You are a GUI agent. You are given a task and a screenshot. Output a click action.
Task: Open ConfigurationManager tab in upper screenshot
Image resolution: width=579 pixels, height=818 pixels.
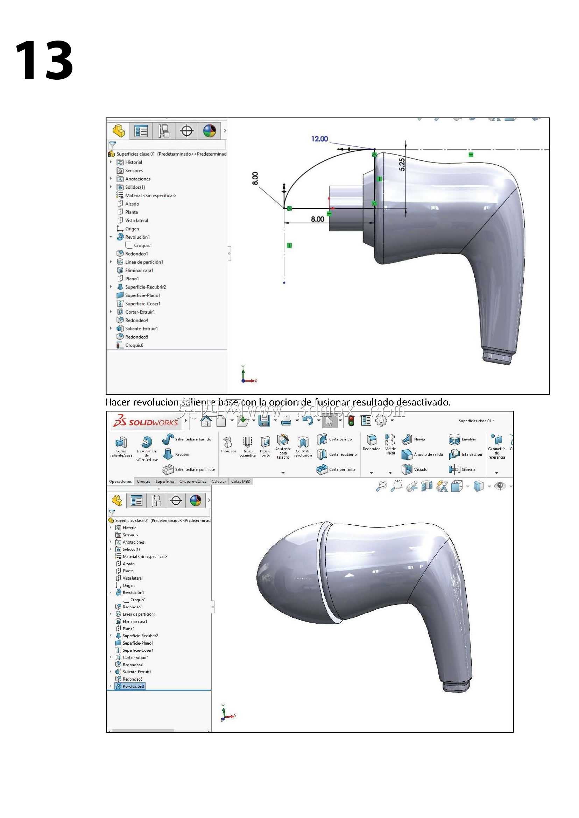point(164,131)
